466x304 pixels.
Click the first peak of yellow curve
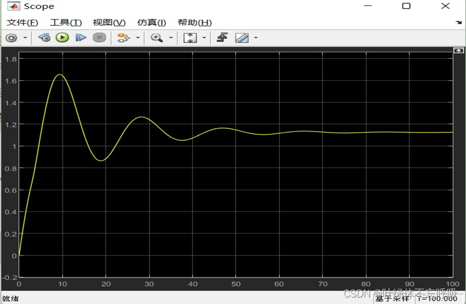60,74
